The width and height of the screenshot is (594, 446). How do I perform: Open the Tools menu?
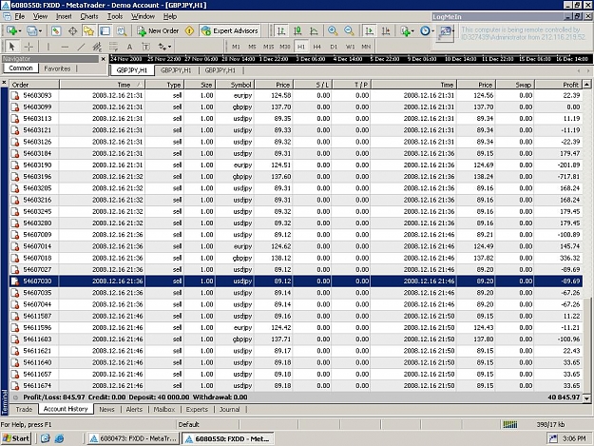(x=115, y=16)
